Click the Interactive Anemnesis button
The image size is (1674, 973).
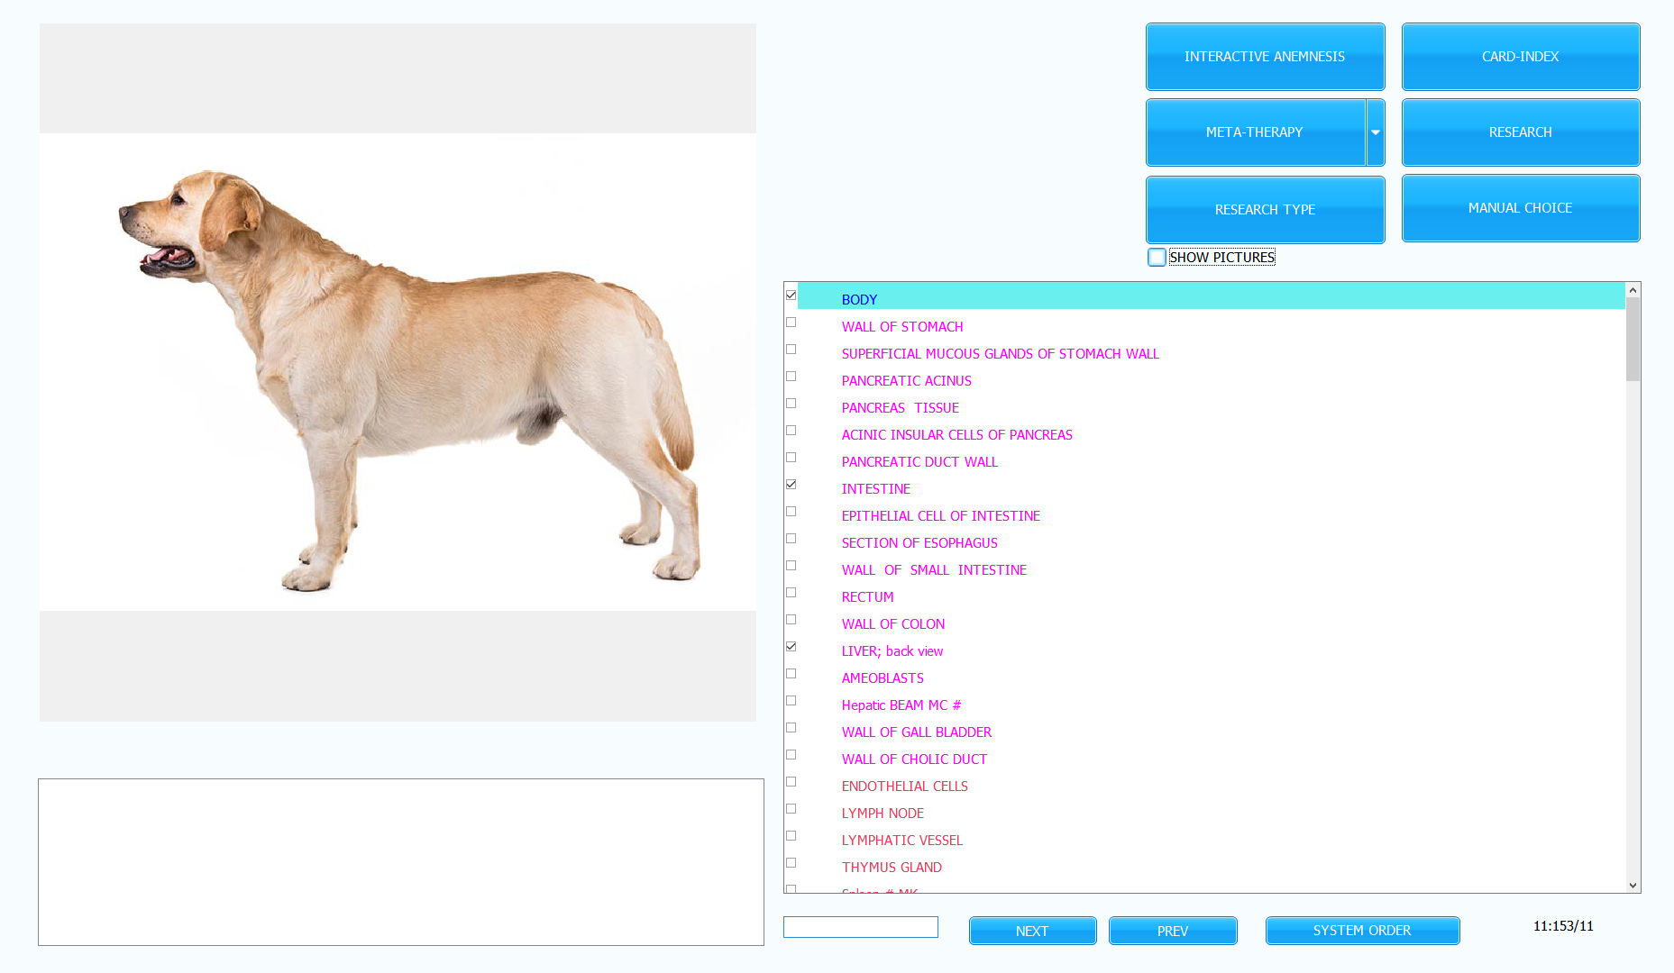tap(1264, 57)
